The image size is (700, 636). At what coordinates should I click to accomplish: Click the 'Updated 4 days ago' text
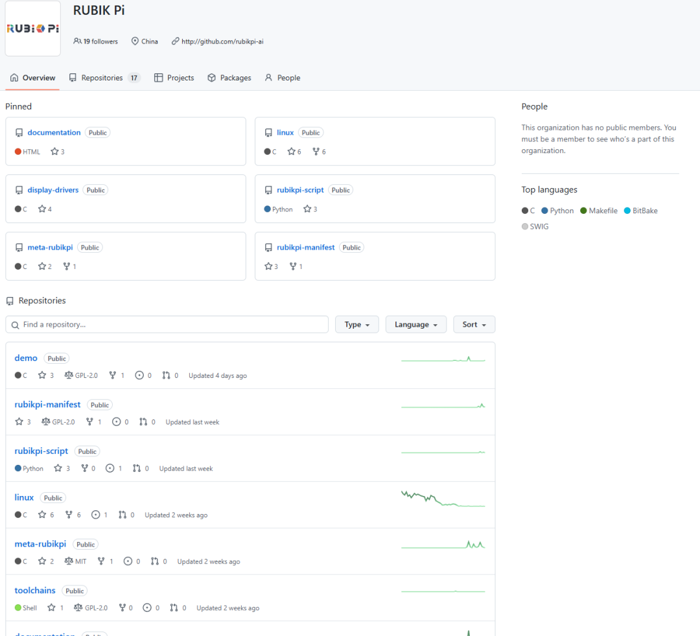click(218, 375)
